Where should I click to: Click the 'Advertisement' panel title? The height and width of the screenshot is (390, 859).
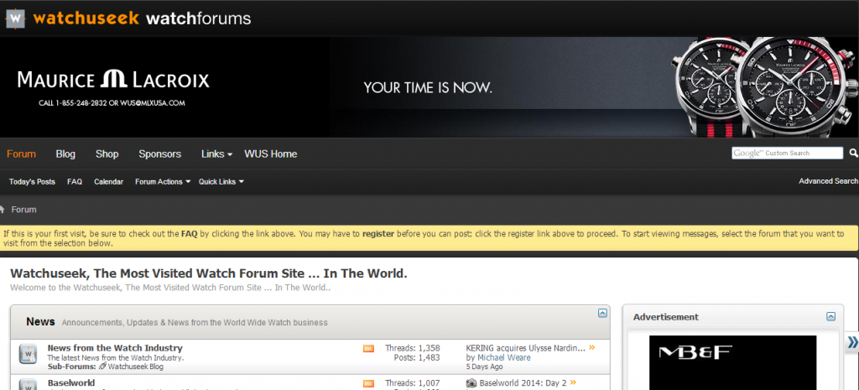tap(665, 316)
